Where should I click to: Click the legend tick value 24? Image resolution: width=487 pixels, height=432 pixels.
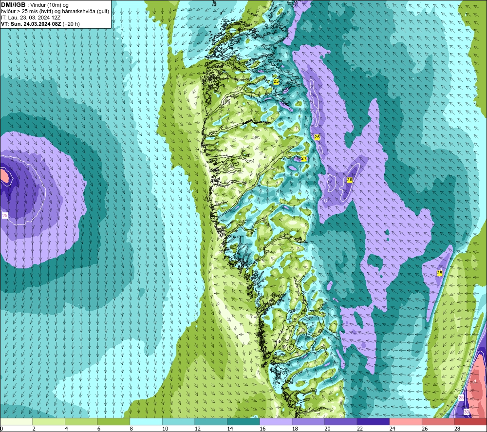click(393, 429)
